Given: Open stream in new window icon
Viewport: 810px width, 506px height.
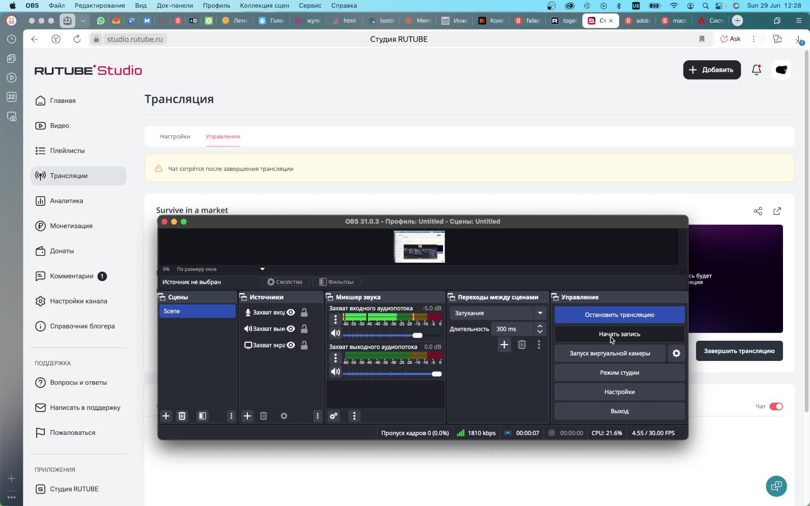Looking at the screenshot, I should point(777,211).
